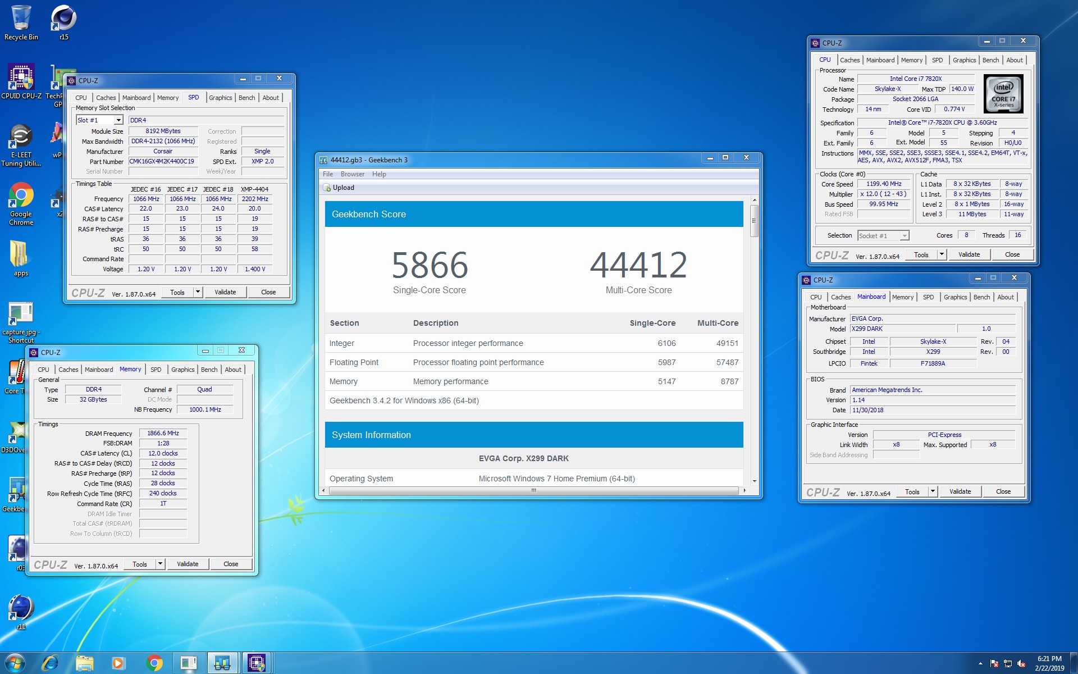Image resolution: width=1078 pixels, height=674 pixels.
Task: Open the Help menu in Geekbench
Action: (379, 174)
